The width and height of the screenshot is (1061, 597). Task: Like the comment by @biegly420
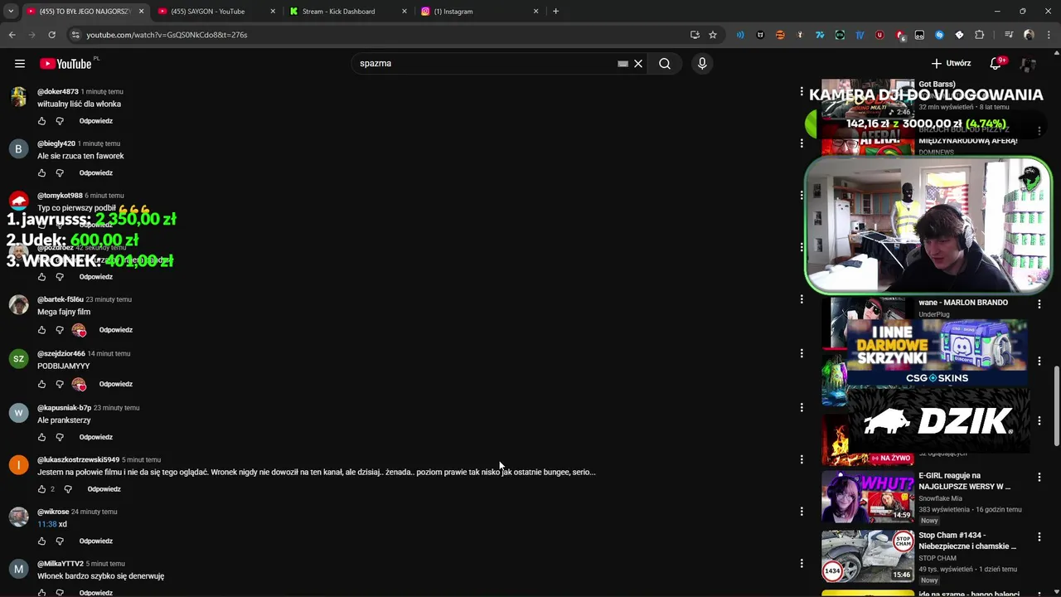click(x=41, y=173)
